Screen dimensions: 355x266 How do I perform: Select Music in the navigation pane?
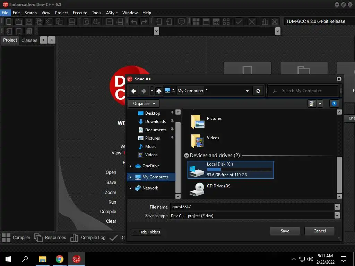151,147
